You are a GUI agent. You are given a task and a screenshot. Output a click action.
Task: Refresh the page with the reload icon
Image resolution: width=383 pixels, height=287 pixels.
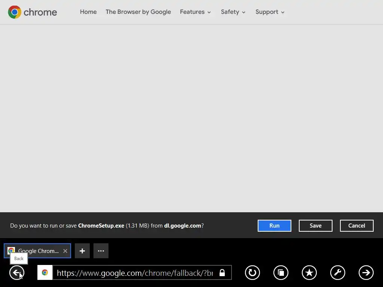click(252, 272)
